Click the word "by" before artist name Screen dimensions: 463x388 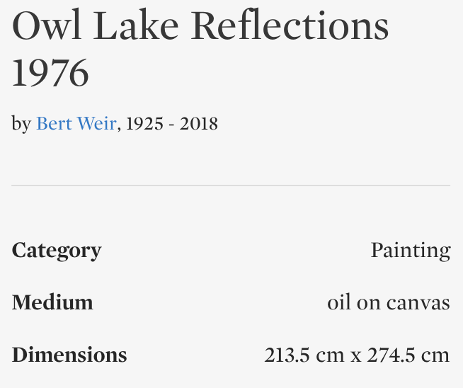pyautogui.click(x=21, y=125)
